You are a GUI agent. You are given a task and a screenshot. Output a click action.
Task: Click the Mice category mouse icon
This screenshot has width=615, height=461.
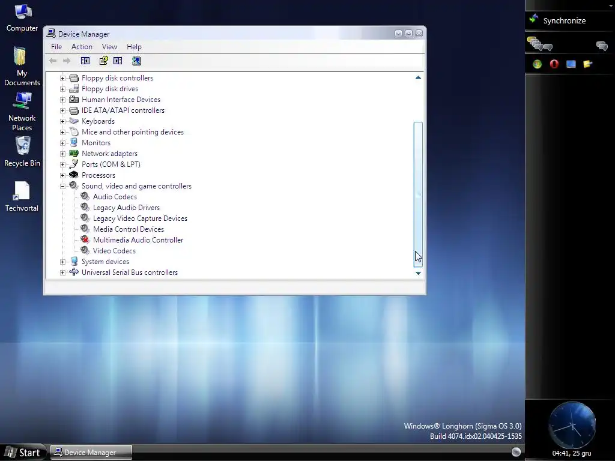[x=74, y=131]
